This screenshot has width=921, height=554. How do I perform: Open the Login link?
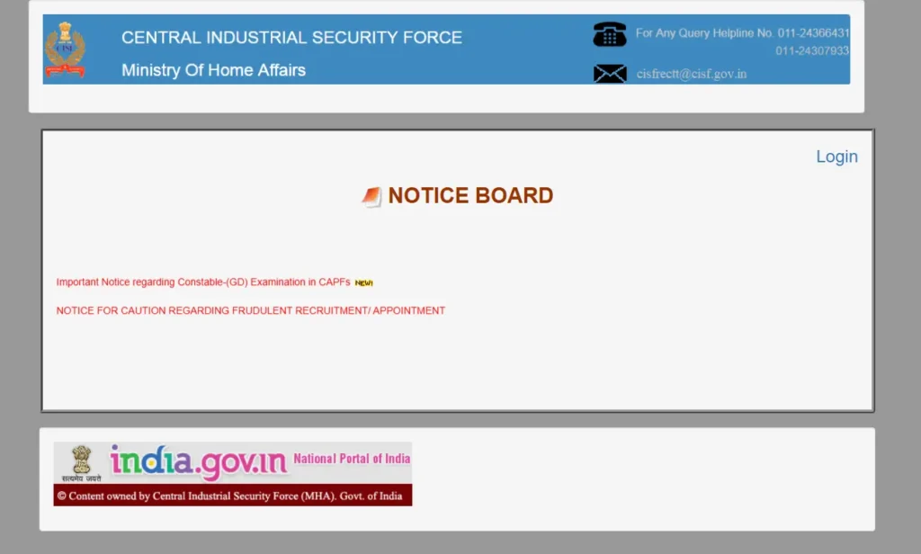[836, 156]
